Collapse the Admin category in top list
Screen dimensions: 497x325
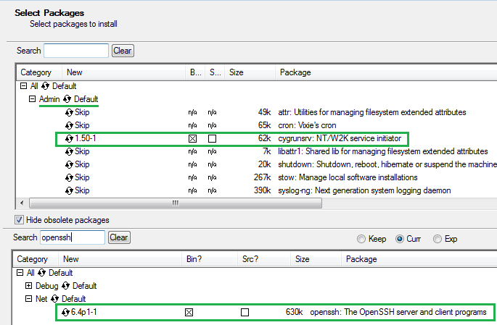point(32,99)
